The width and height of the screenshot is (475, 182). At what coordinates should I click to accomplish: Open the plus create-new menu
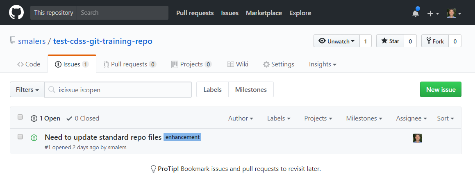433,14
